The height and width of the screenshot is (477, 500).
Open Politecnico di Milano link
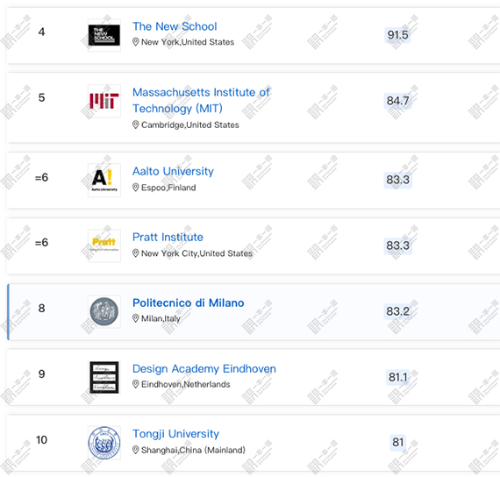[x=188, y=303]
